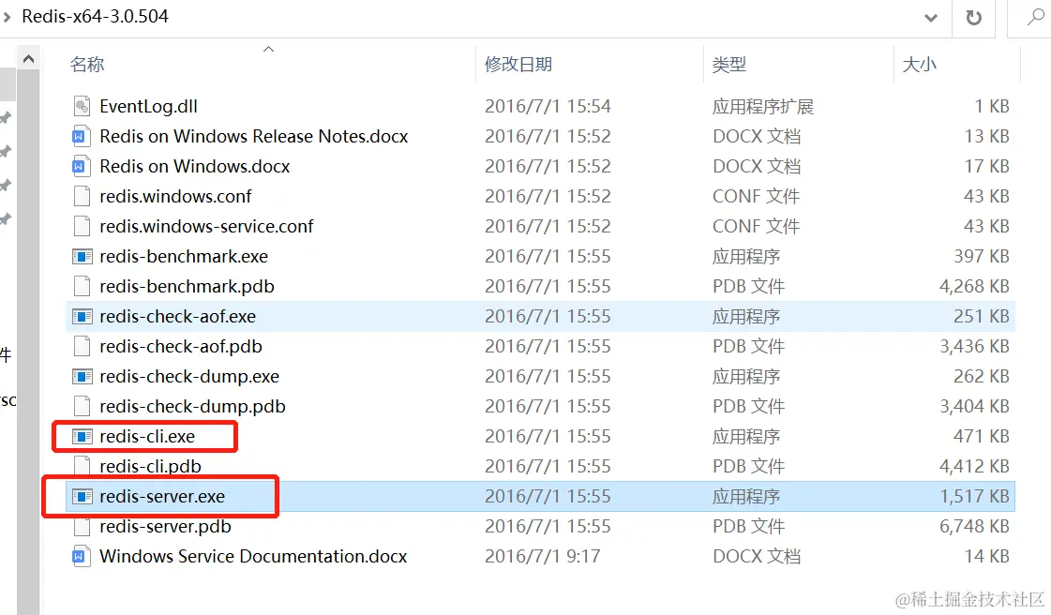Open the redis-check-aof.exe application icon
This screenshot has width=1051, height=615.
pyautogui.click(x=83, y=316)
